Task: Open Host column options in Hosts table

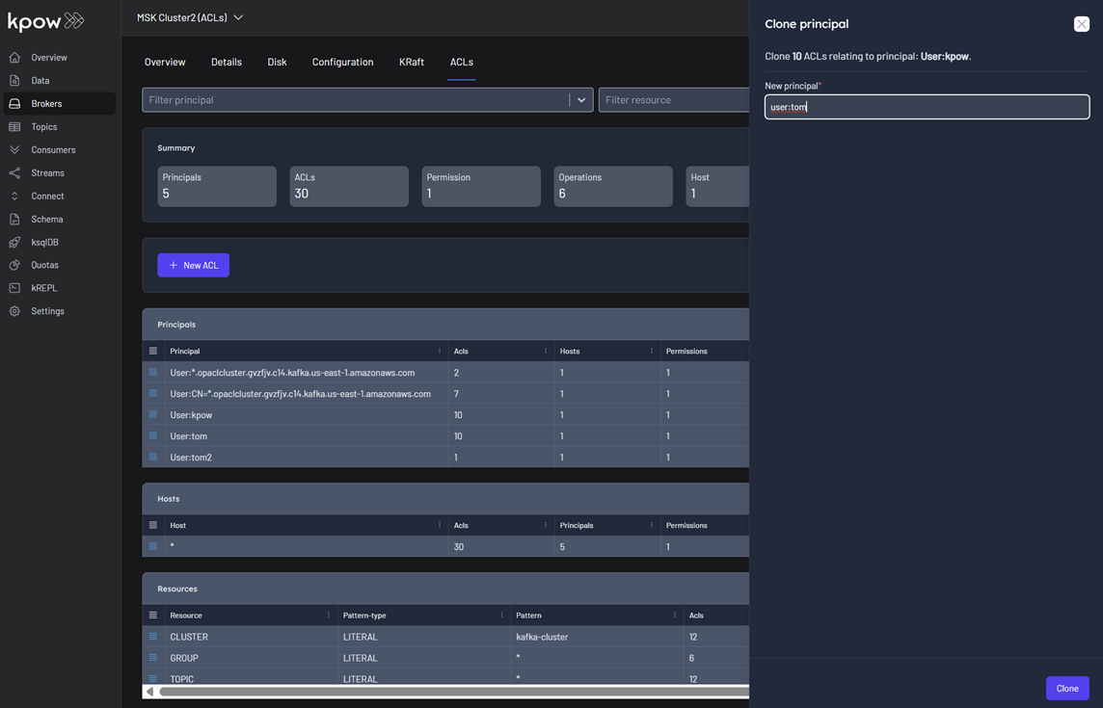Action: click(x=440, y=525)
